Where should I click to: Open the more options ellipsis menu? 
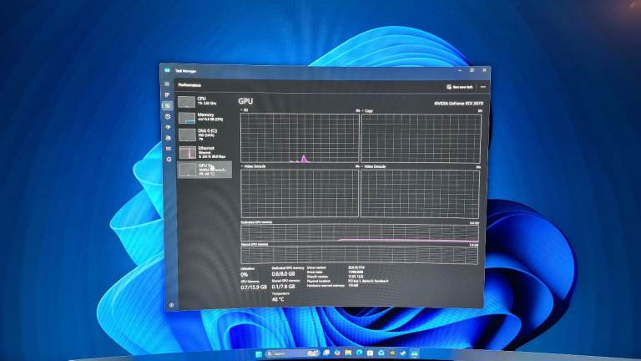[x=483, y=87]
